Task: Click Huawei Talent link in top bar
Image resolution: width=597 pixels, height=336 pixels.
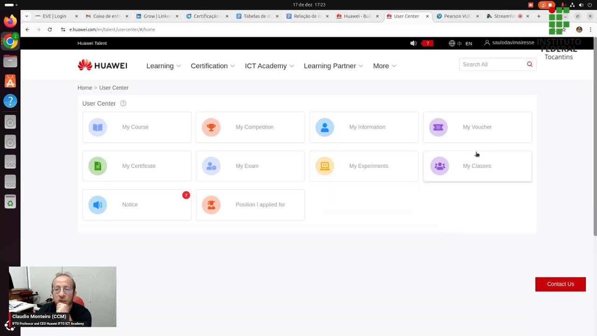Action: point(92,43)
